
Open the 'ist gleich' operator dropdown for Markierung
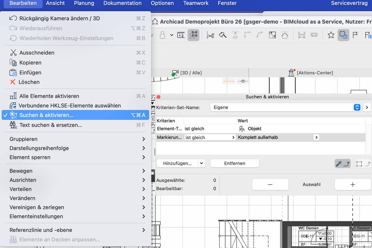pyautogui.click(x=210, y=137)
